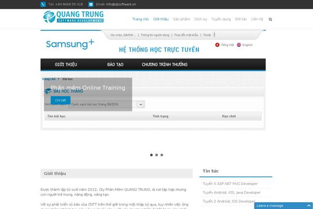Viewport: 313px width, 209px height.
Task: Open the Sản phẩm menu item
Action: tap(182, 19)
